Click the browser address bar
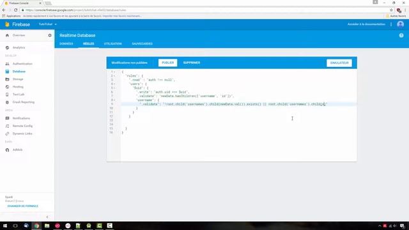 [204, 10]
